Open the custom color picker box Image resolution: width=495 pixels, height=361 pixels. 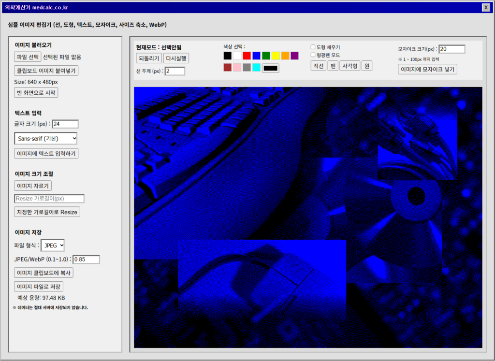[271, 68]
